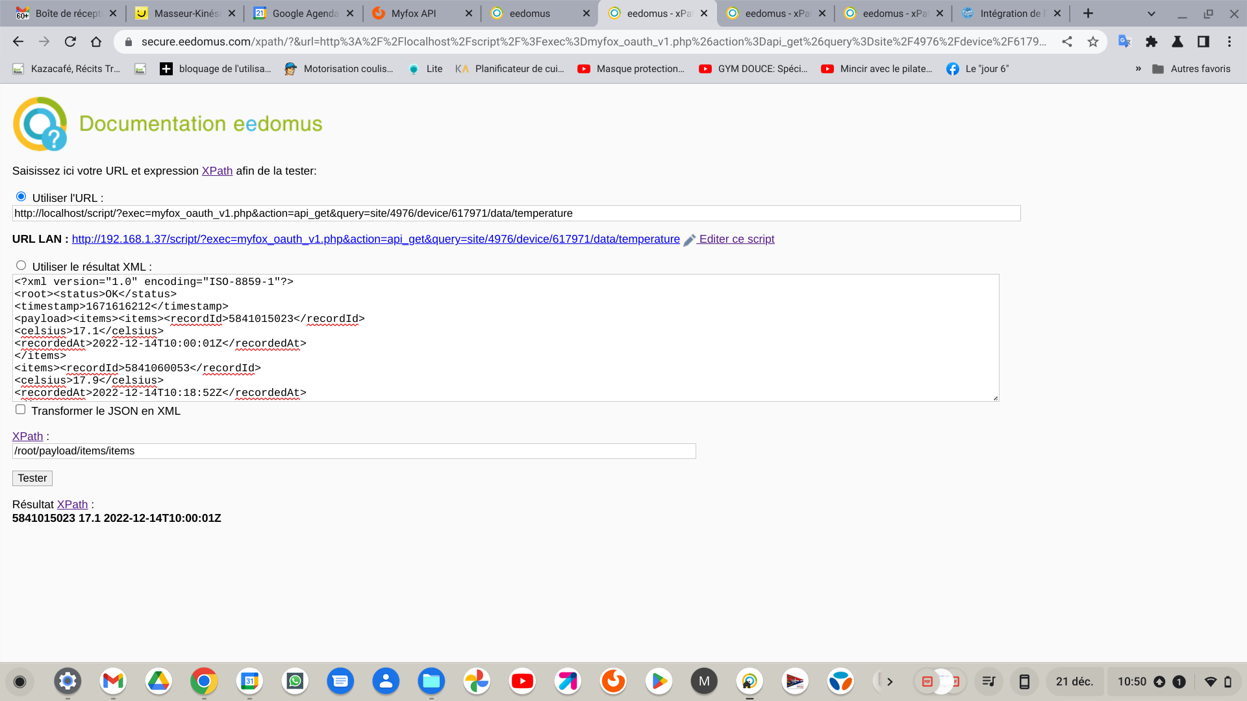Select the 'Utiliser l'URL' radio button

tap(21, 197)
